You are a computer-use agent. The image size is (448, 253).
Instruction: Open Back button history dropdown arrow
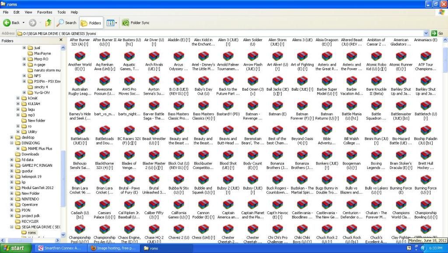coord(24,23)
